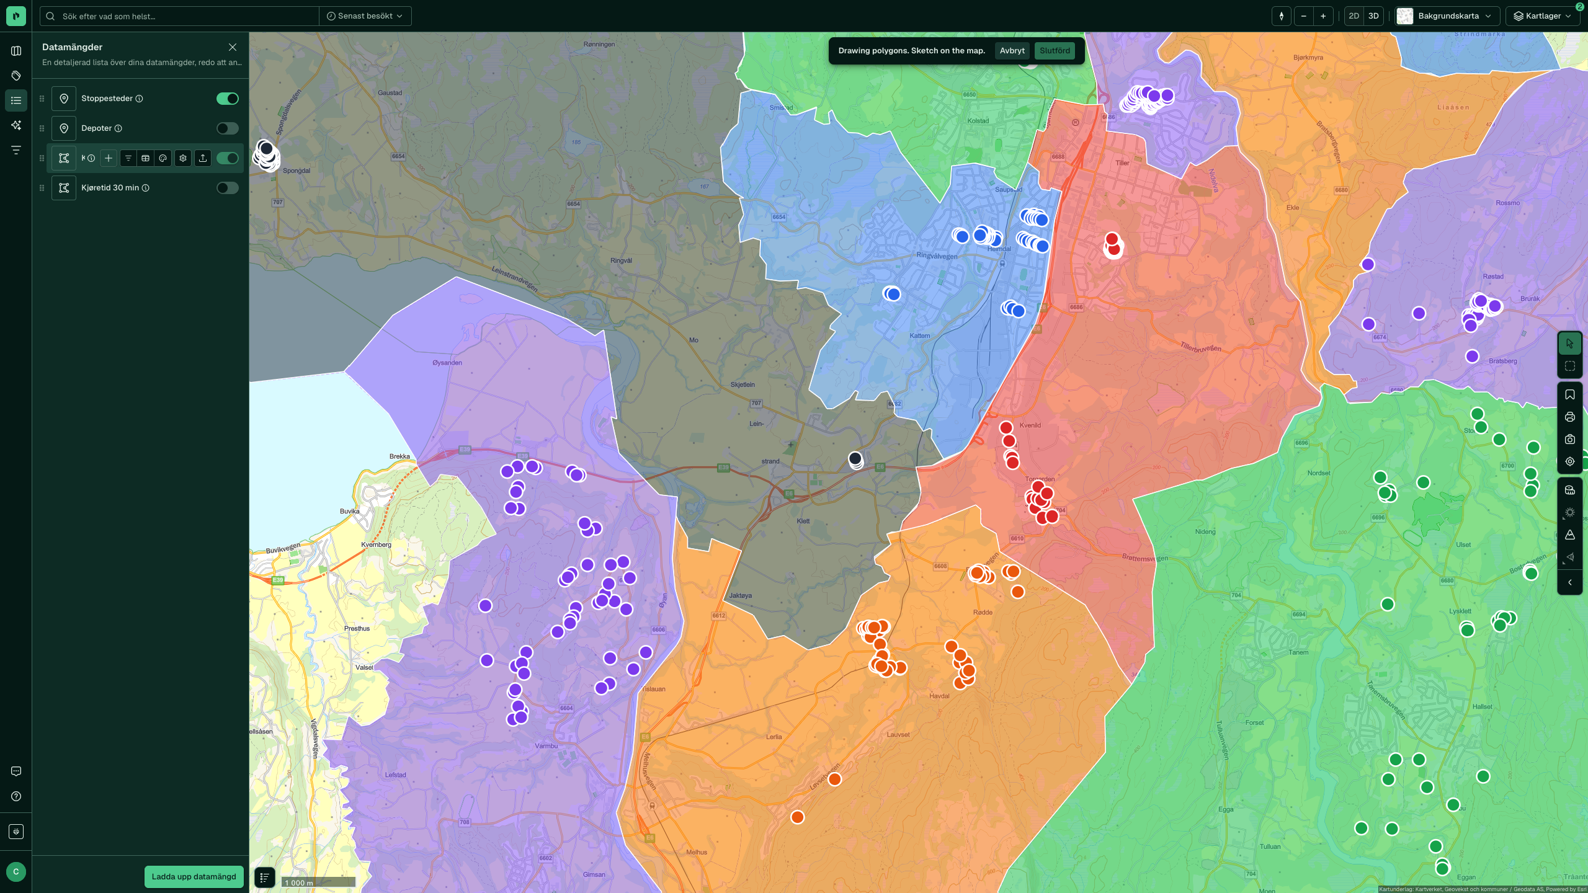
Task: Activate the rectangle selection tool
Action: 1569,367
